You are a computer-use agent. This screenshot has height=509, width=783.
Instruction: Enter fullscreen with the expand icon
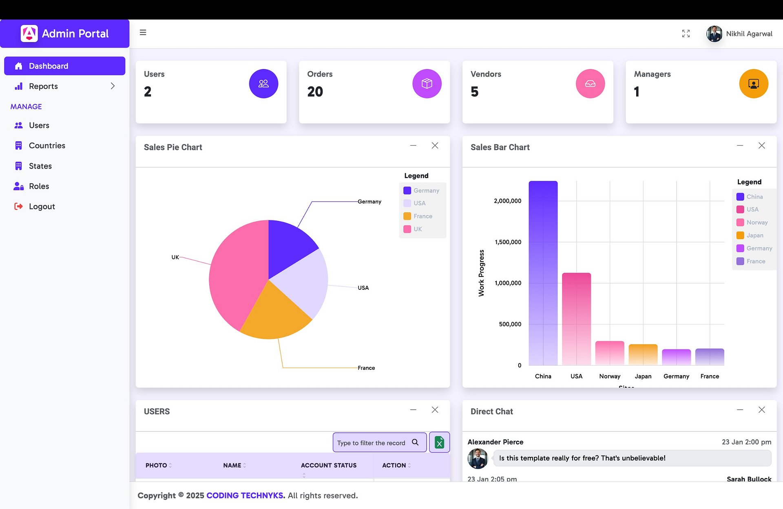(x=686, y=33)
